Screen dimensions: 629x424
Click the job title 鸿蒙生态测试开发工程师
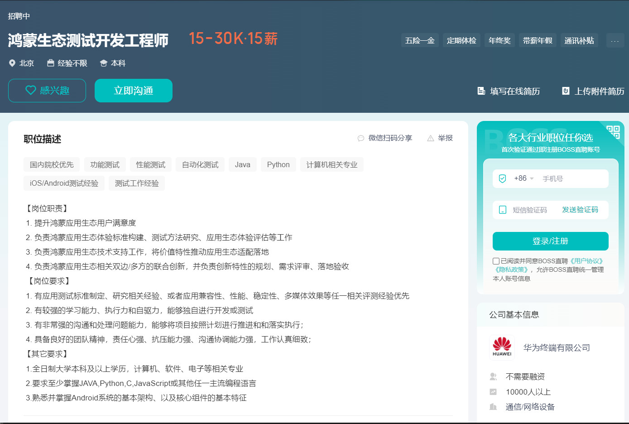point(88,40)
